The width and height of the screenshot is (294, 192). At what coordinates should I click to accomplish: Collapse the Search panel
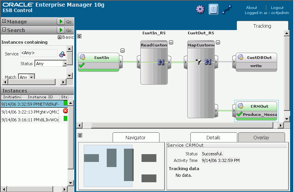tap(4, 30)
